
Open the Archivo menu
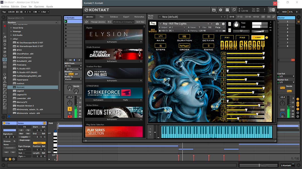coord(5,7)
